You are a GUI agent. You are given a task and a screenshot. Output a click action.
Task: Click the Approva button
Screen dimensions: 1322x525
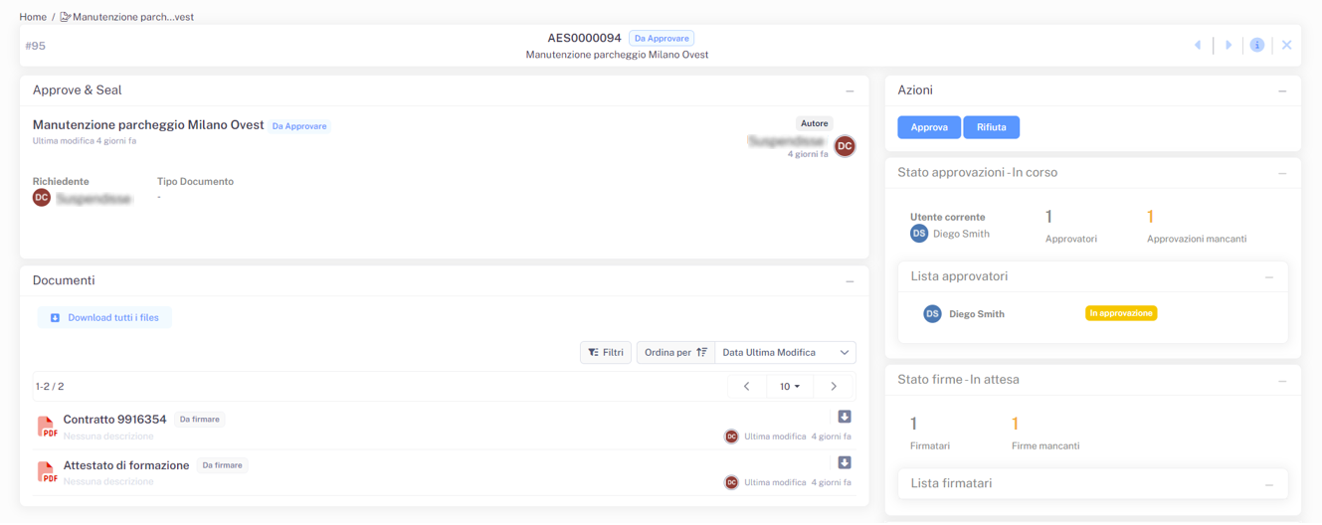(x=928, y=127)
